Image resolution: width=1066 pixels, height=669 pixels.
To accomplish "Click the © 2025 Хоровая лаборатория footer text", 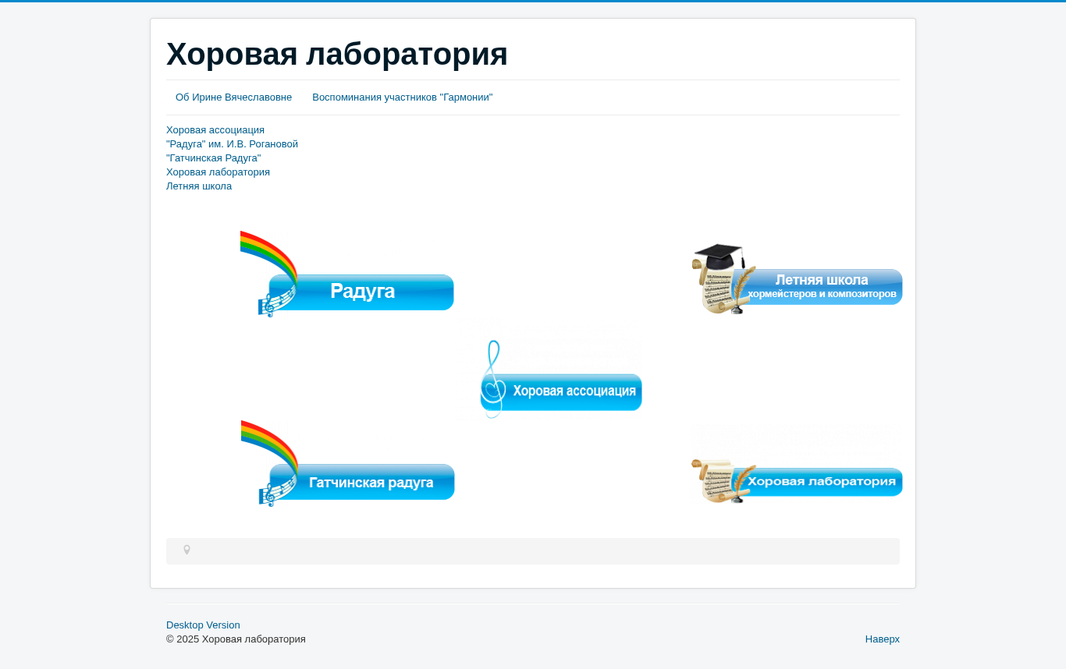I will pyautogui.click(x=236, y=639).
